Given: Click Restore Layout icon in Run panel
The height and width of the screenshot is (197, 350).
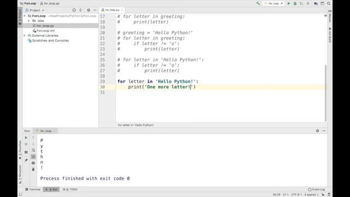Looking at the screenshot, I should [26, 152].
